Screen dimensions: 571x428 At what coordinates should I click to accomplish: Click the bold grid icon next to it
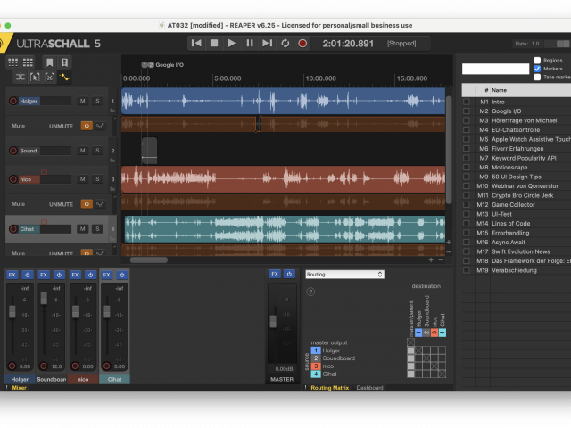28,62
